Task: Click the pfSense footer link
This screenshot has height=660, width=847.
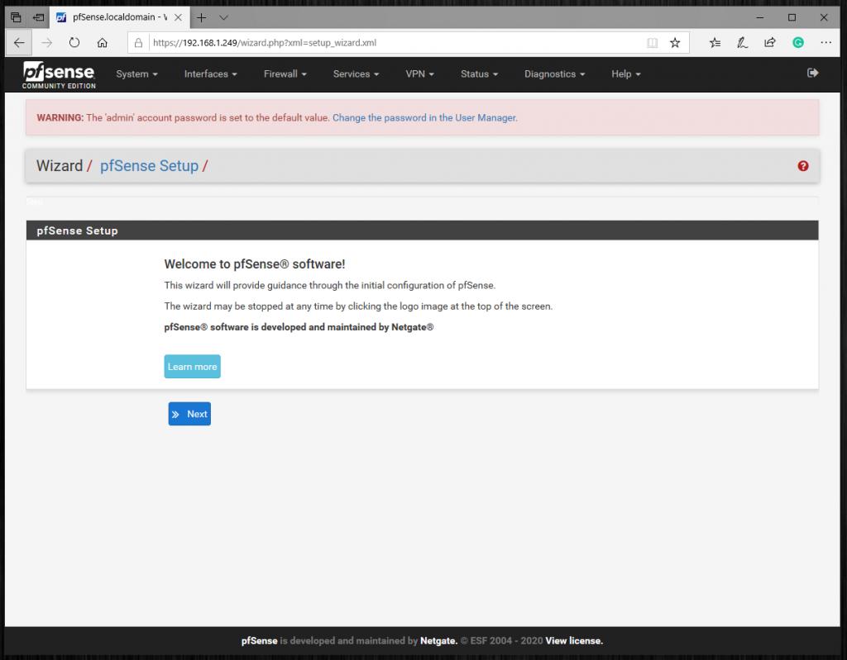Action: pos(259,640)
